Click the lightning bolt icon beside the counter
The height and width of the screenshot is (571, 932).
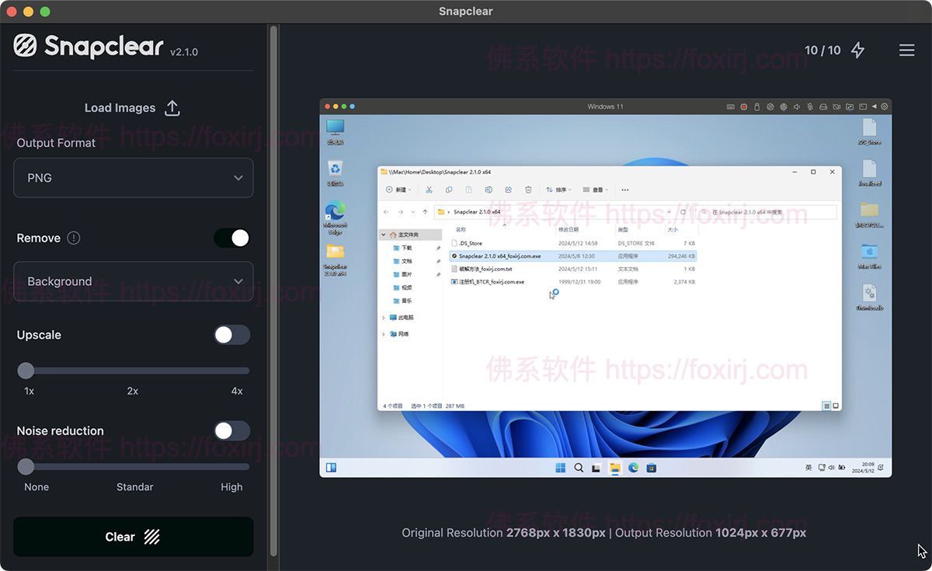point(858,50)
